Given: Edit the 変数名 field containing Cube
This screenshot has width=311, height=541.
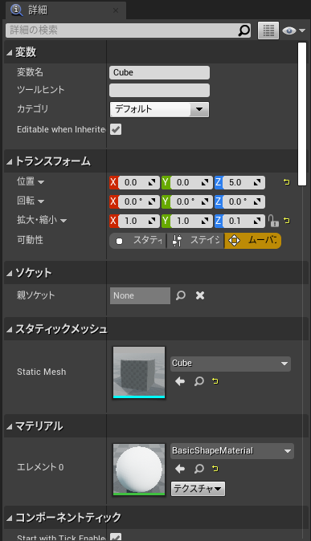Looking at the screenshot, I should click(x=159, y=72).
